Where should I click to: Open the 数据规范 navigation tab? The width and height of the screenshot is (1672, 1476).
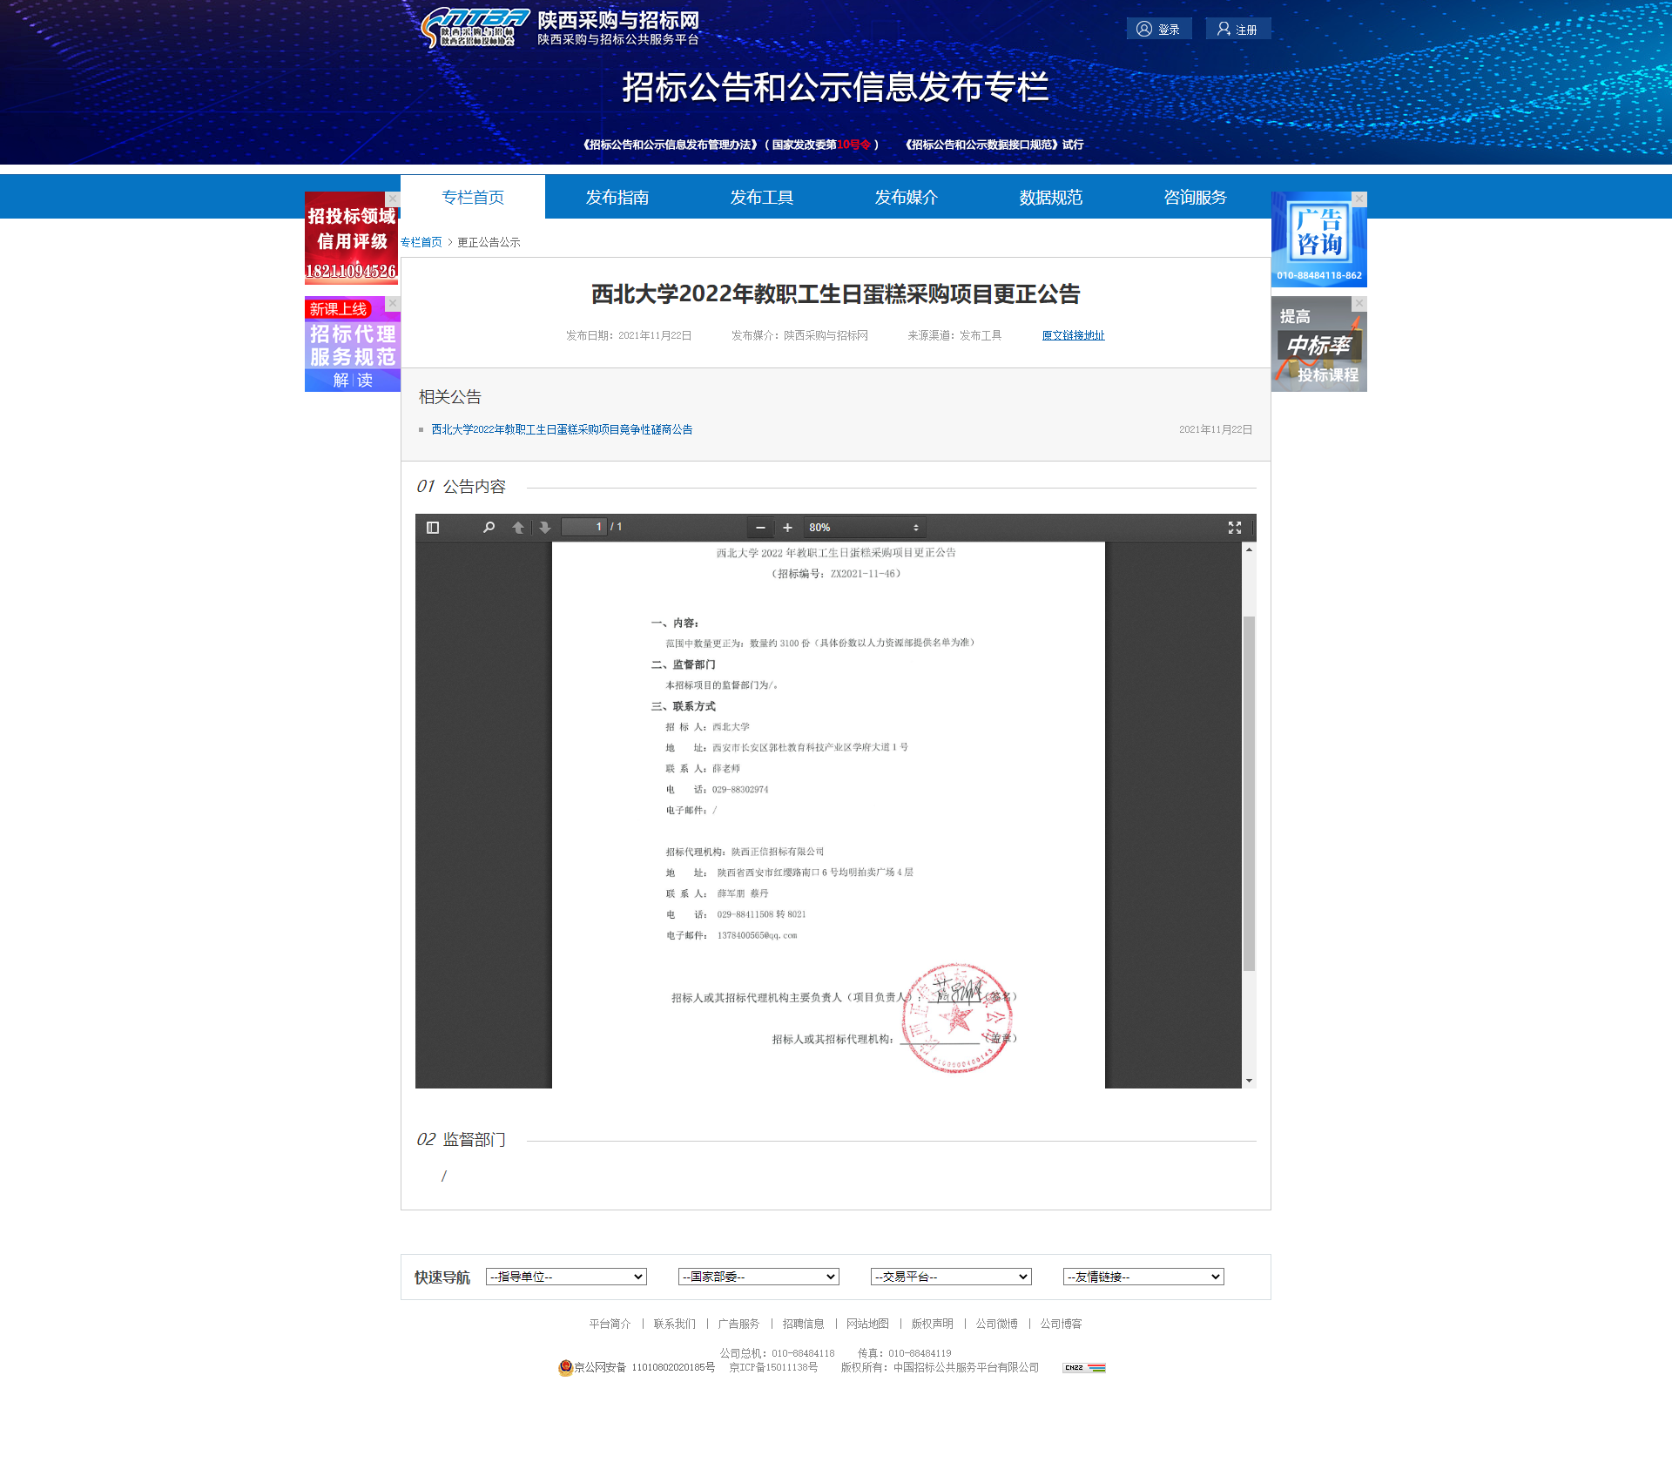[x=1050, y=198]
